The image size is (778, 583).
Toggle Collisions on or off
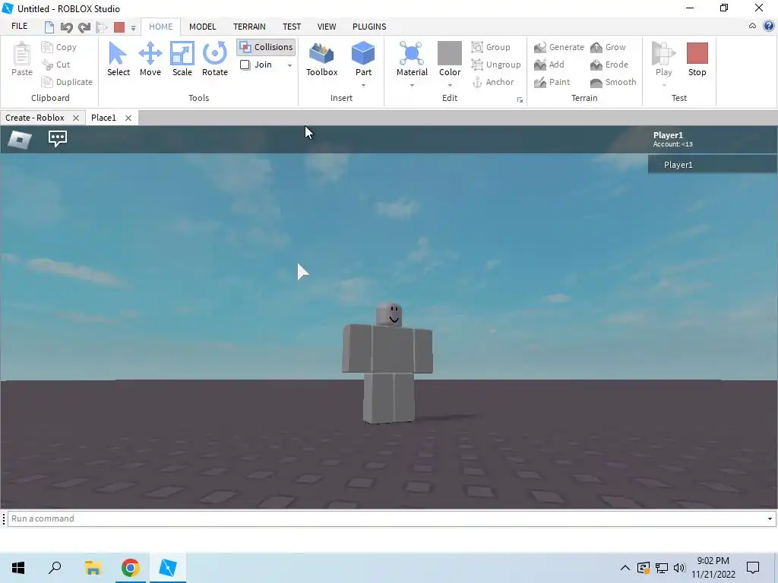click(267, 47)
